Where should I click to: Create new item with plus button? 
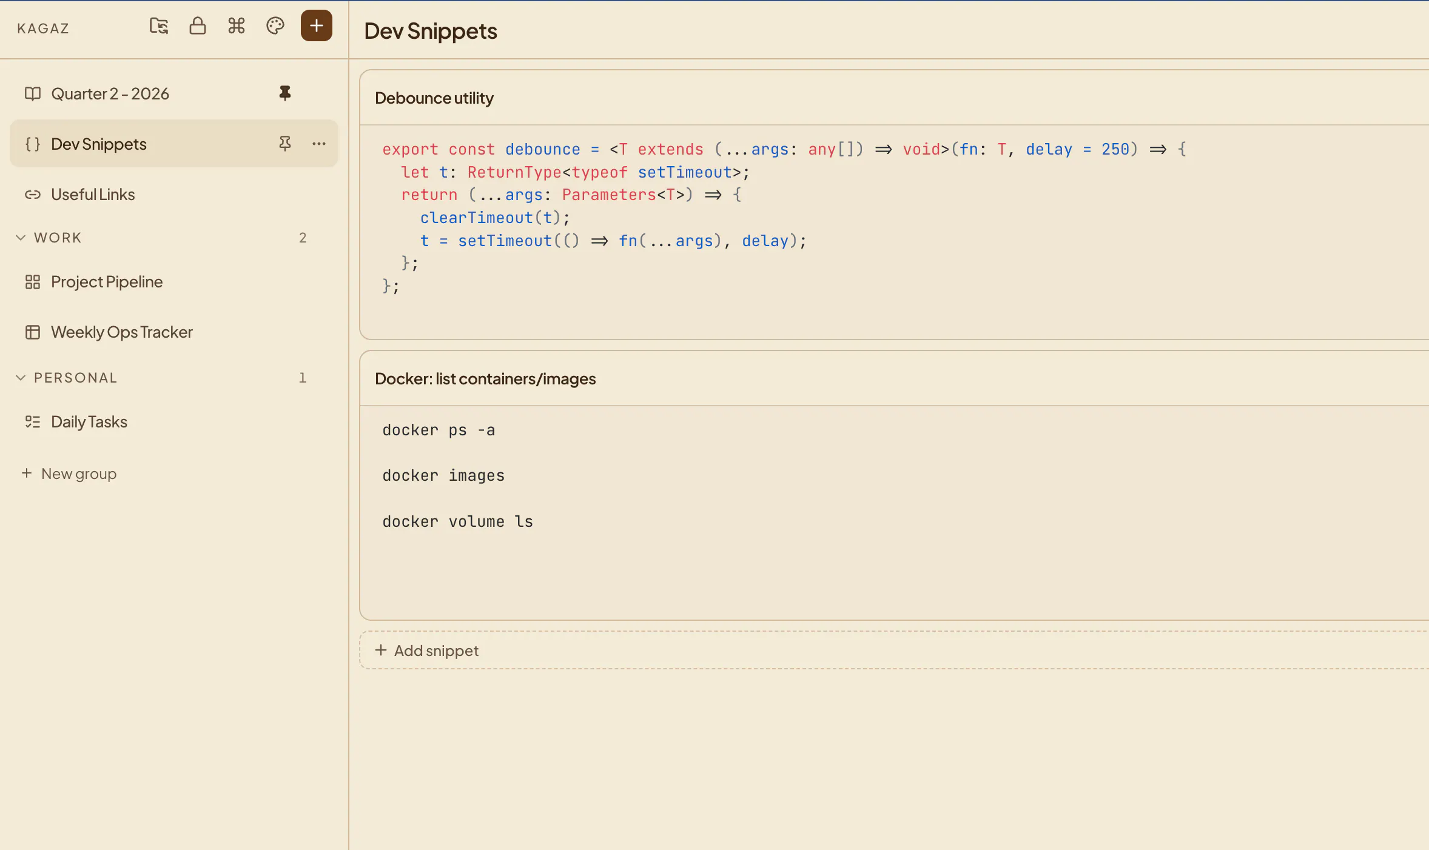click(x=317, y=25)
